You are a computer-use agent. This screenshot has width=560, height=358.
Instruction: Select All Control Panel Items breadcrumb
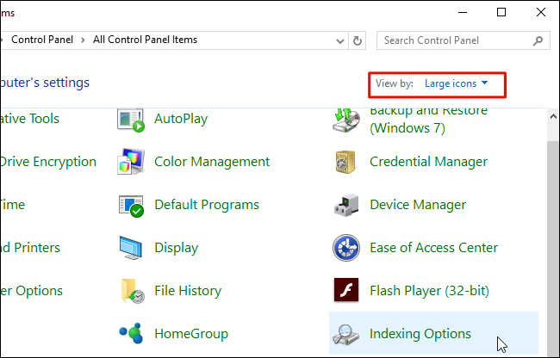click(146, 40)
